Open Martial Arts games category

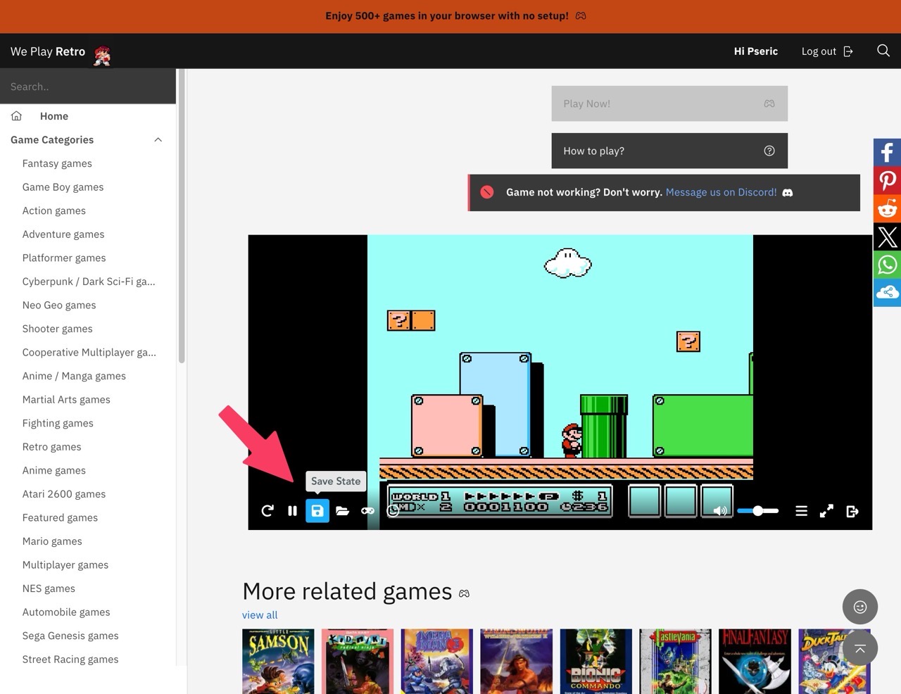[x=66, y=399]
